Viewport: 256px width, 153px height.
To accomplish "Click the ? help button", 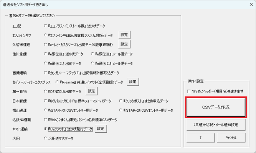I will tap(201, 138).
